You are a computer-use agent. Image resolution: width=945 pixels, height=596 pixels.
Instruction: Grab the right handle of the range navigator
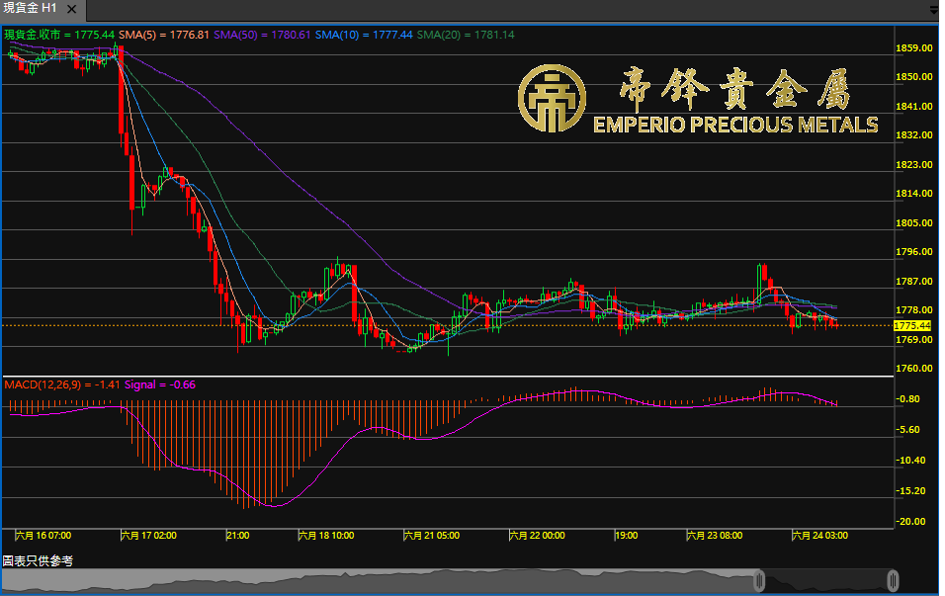click(893, 579)
